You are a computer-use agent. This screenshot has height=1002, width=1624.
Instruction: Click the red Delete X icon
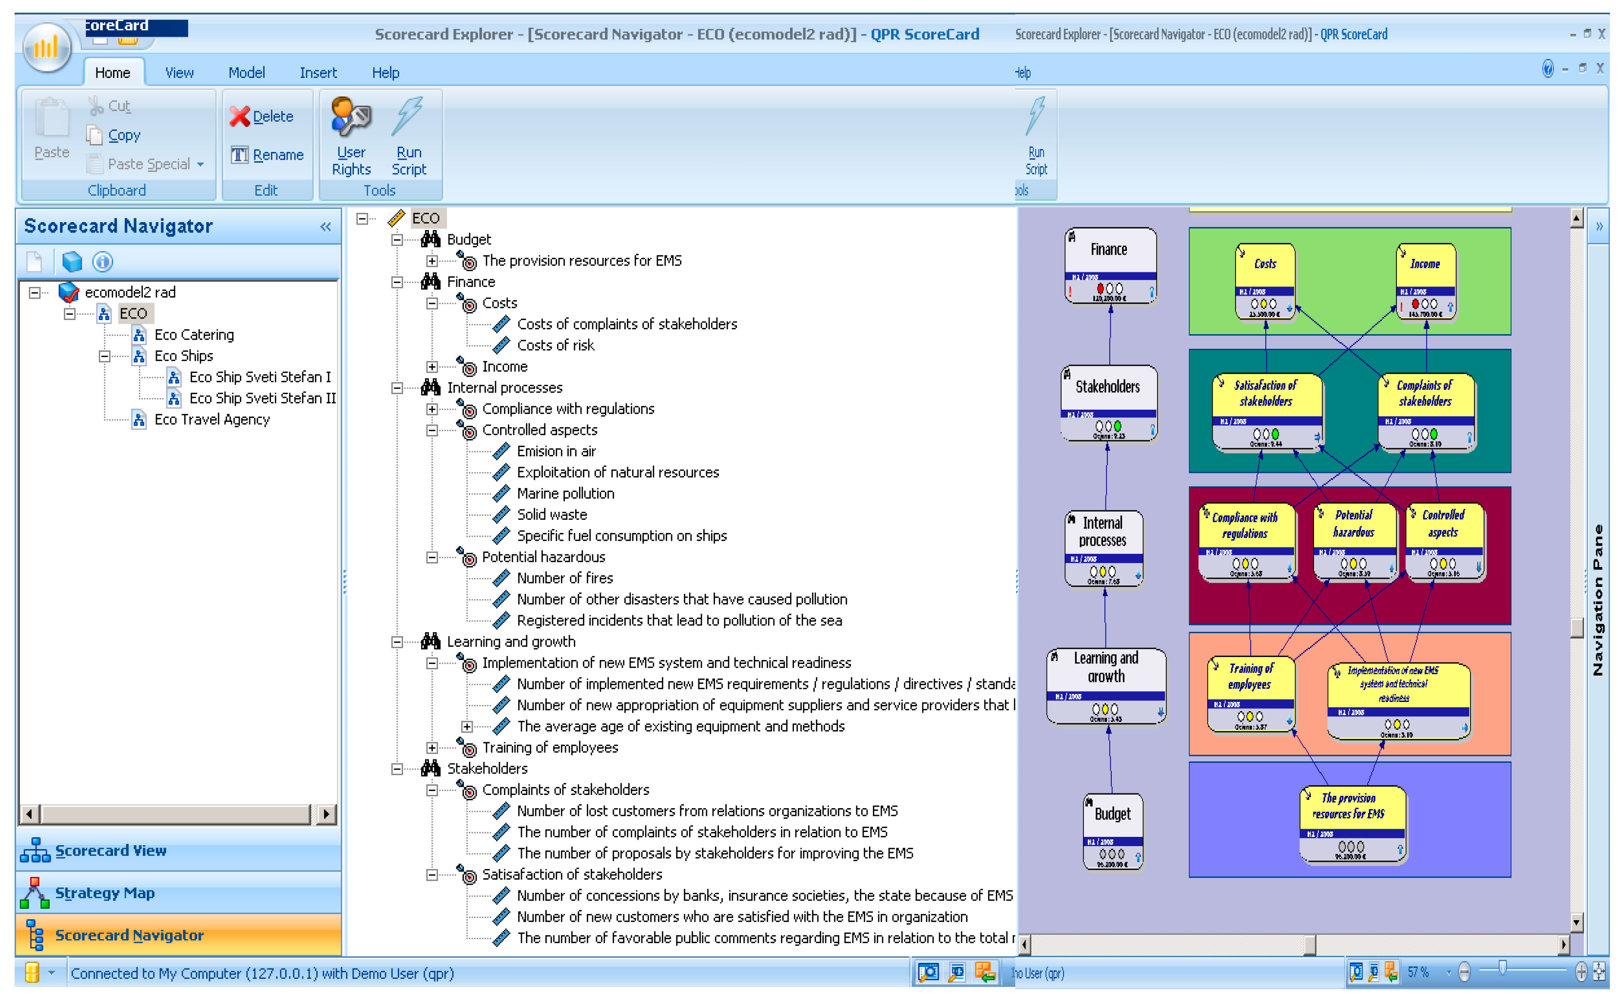point(239,116)
